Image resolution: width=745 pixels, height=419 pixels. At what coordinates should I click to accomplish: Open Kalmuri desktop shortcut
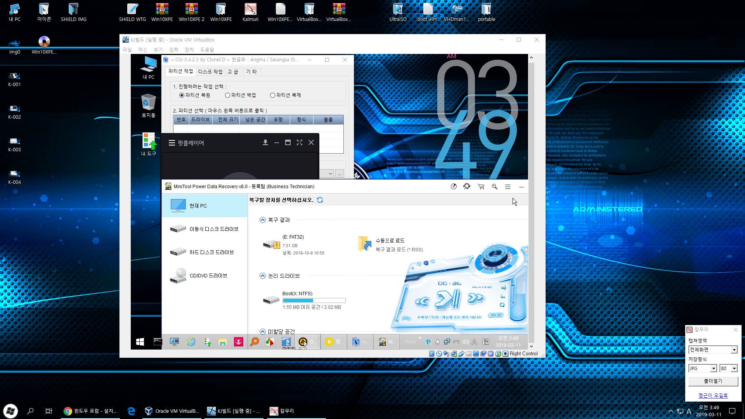click(250, 12)
